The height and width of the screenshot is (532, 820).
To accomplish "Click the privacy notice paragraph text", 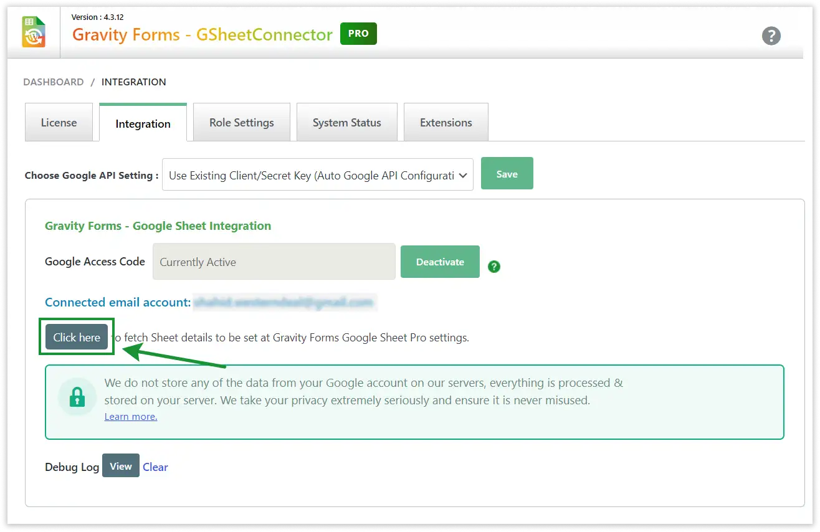I will click(x=364, y=391).
